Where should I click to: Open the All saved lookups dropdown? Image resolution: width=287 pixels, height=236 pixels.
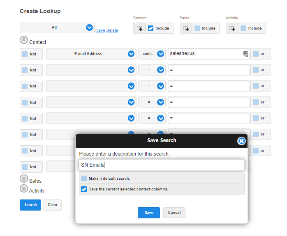pyautogui.click(x=89, y=27)
